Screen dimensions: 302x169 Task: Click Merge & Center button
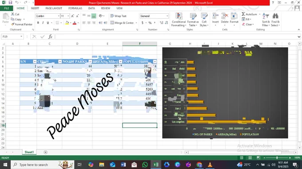tap(122, 23)
